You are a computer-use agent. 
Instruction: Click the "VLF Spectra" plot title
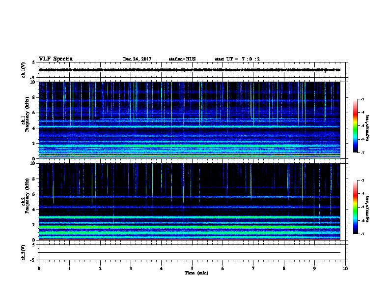pyautogui.click(x=56, y=59)
